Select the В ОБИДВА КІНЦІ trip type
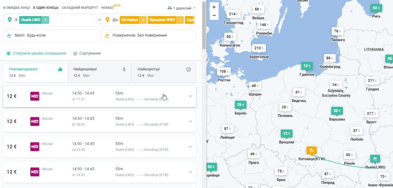 (x=17, y=8)
